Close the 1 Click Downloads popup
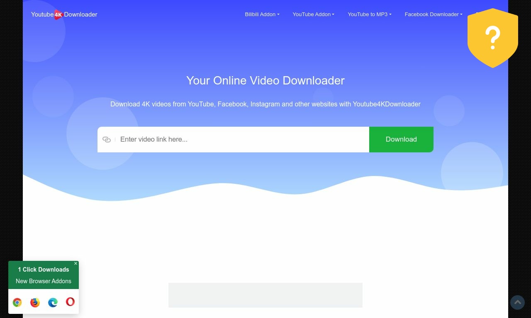Viewport: 531px width, 318px height. click(76, 263)
